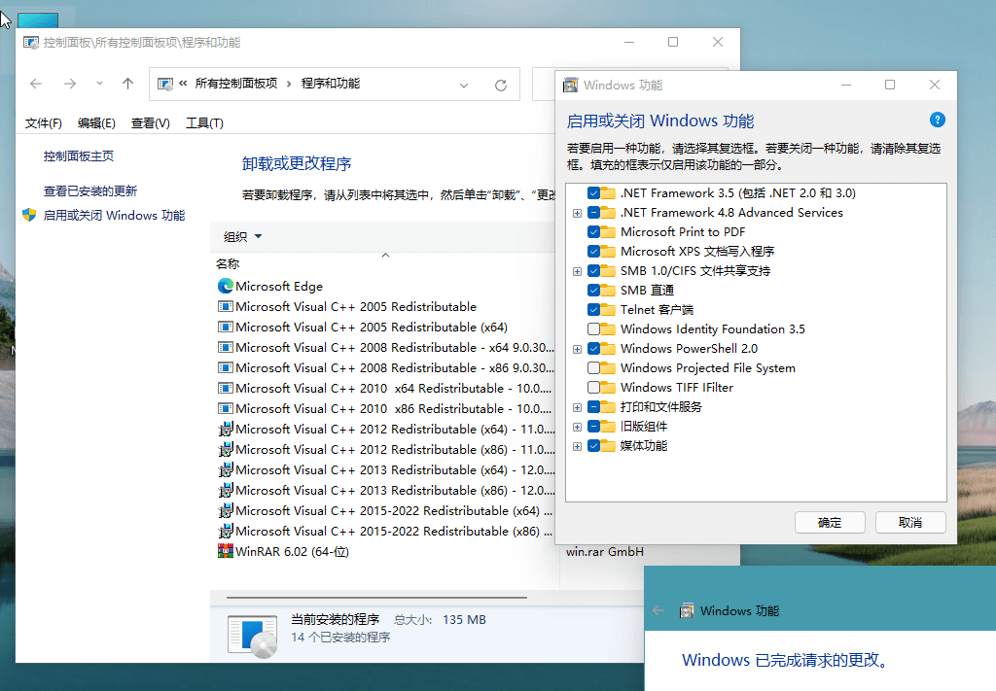This screenshot has width=996, height=691.
Task: Select Windows PowerShell 2.0 in the feature list
Action: point(691,348)
